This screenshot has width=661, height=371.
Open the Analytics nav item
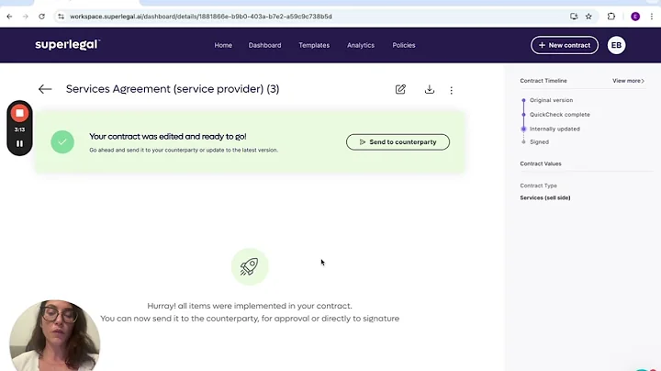(361, 45)
